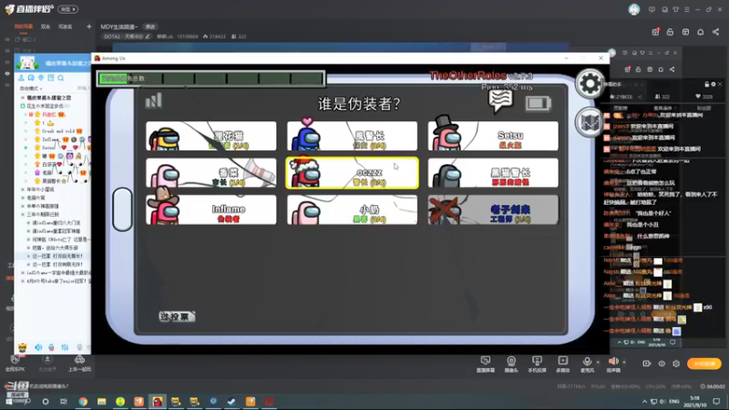Vote for player Inflame
This screenshot has height=410, width=729.
point(211,210)
